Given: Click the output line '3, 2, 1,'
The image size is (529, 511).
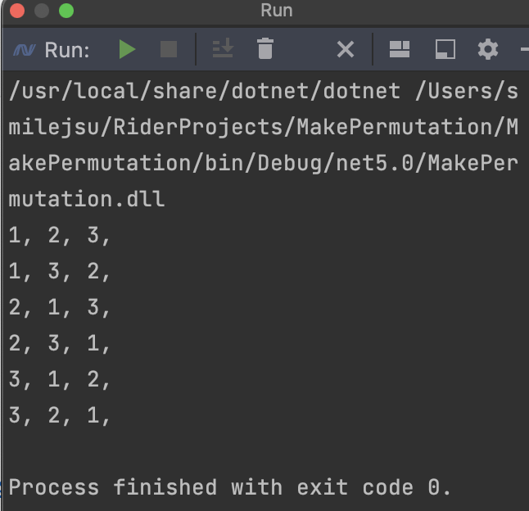Looking at the screenshot, I should [60, 415].
